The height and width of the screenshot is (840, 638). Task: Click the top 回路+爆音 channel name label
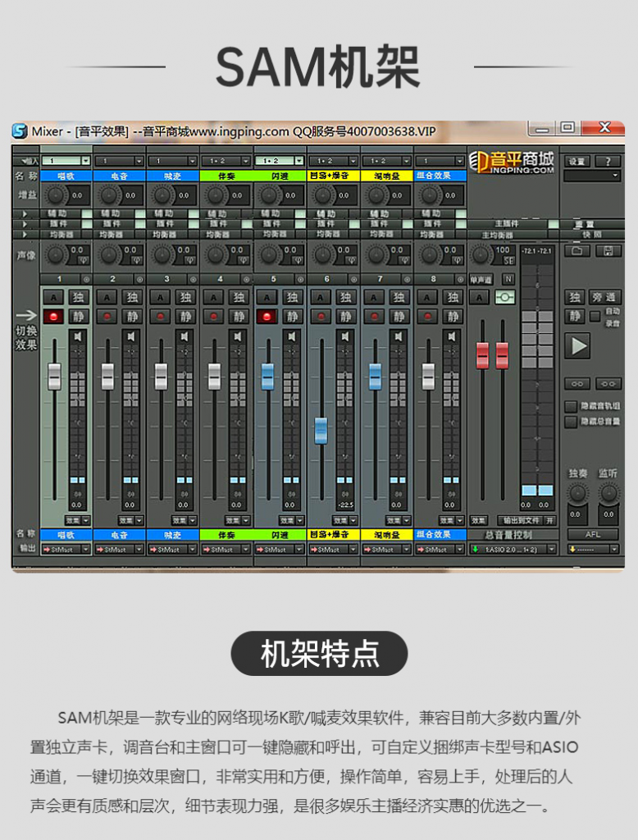[333, 176]
